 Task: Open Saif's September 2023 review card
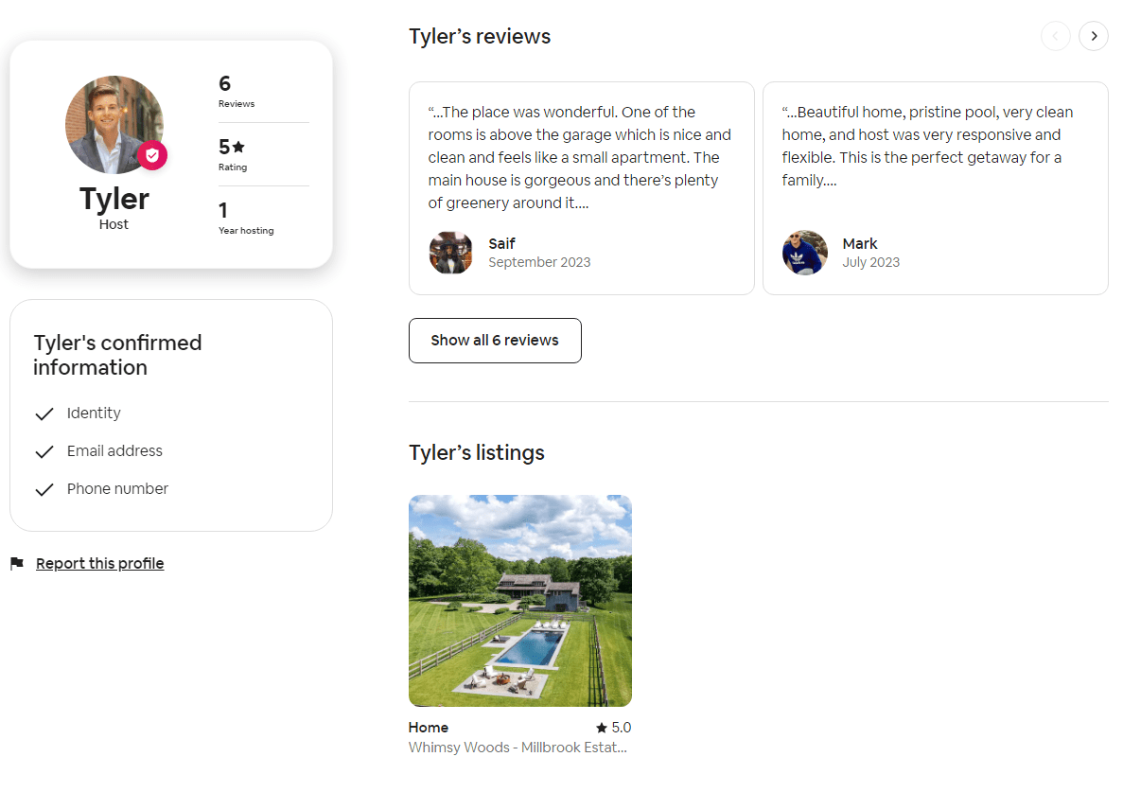coord(581,187)
